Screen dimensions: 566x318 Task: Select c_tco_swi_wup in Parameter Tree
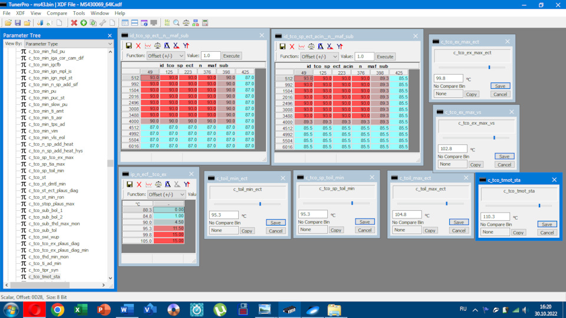44,237
